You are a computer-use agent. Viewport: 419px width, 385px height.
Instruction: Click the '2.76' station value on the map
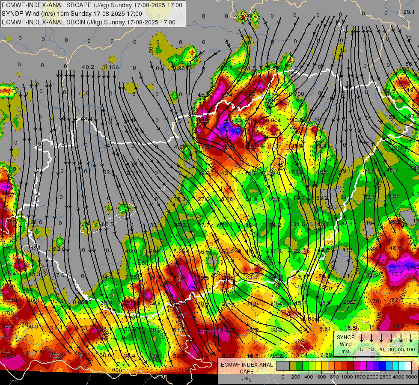133,172
